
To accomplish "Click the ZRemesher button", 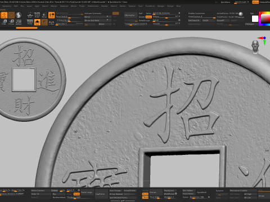I will 130,16.
